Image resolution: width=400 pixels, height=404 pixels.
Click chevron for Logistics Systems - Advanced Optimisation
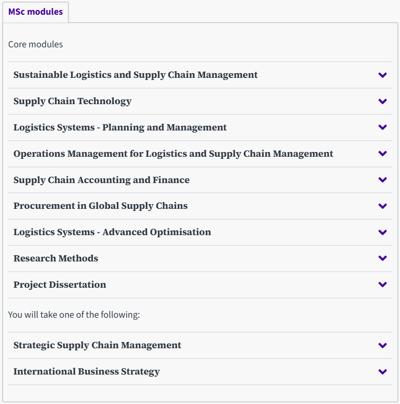[383, 233]
